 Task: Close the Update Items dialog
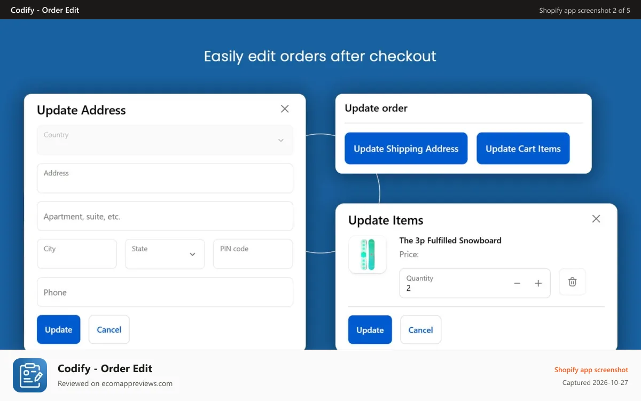coord(596,219)
